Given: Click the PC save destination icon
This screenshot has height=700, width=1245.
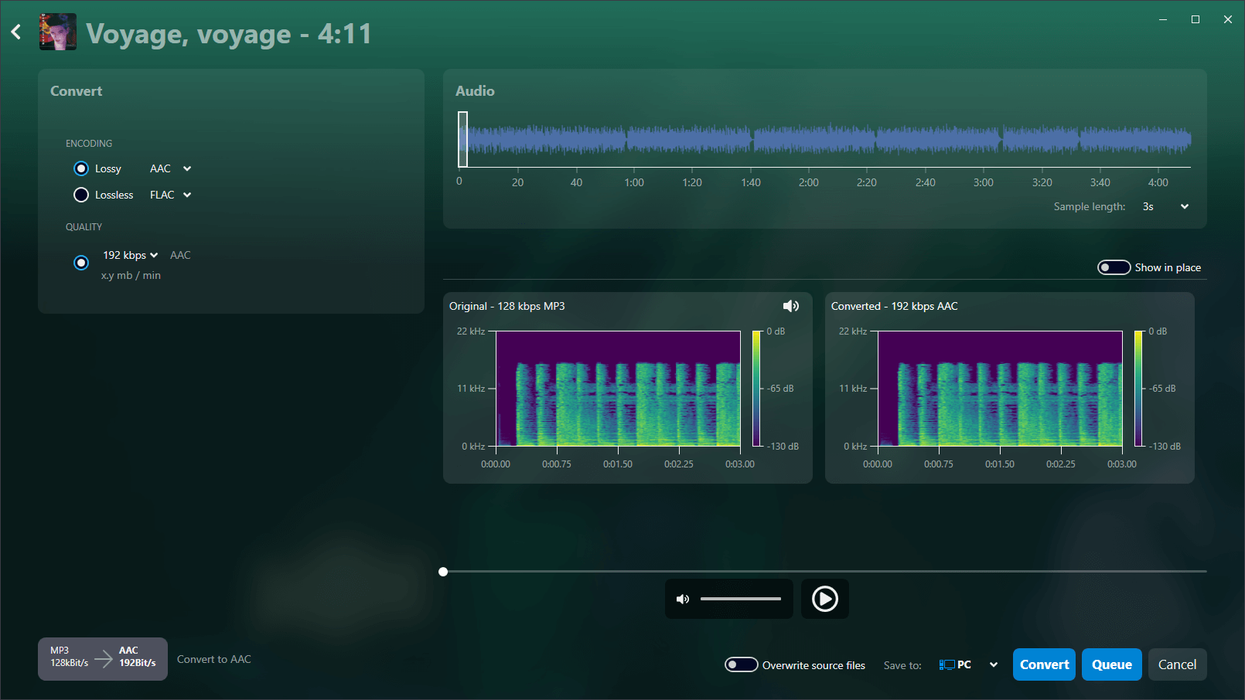Looking at the screenshot, I should coord(947,664).
